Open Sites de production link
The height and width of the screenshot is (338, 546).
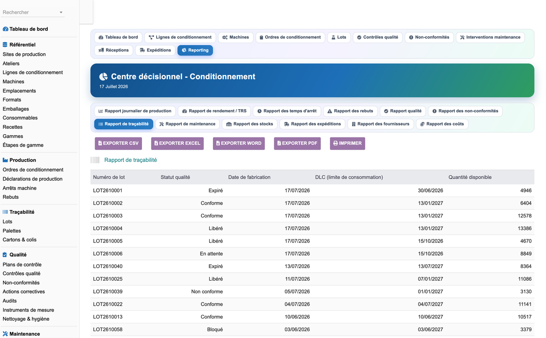pos(24,54)
